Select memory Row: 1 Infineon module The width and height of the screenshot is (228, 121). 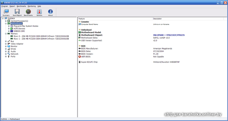coord(41,39)
